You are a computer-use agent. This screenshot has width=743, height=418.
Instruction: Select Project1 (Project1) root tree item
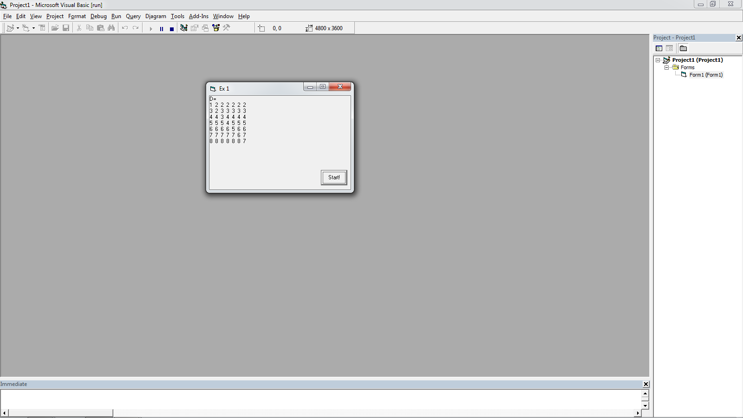click(x=697, y=60)
